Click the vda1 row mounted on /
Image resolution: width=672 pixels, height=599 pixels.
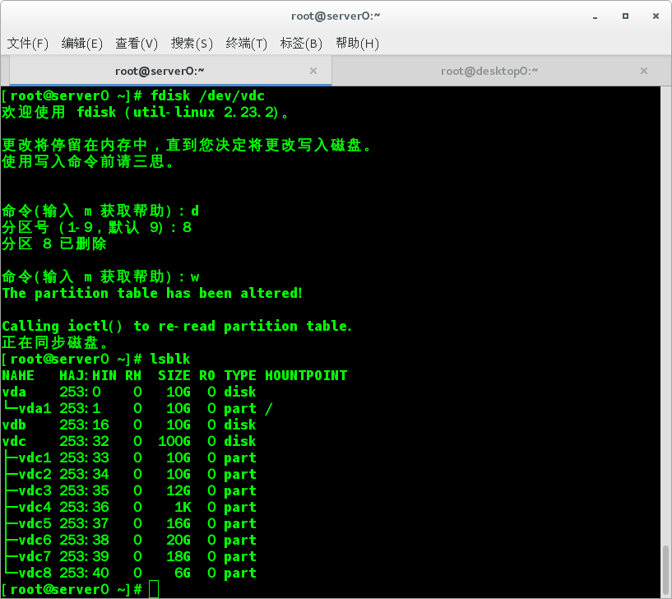coord(137,408)
